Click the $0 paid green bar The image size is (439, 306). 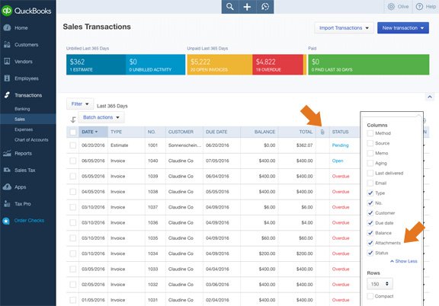point(368,65)
